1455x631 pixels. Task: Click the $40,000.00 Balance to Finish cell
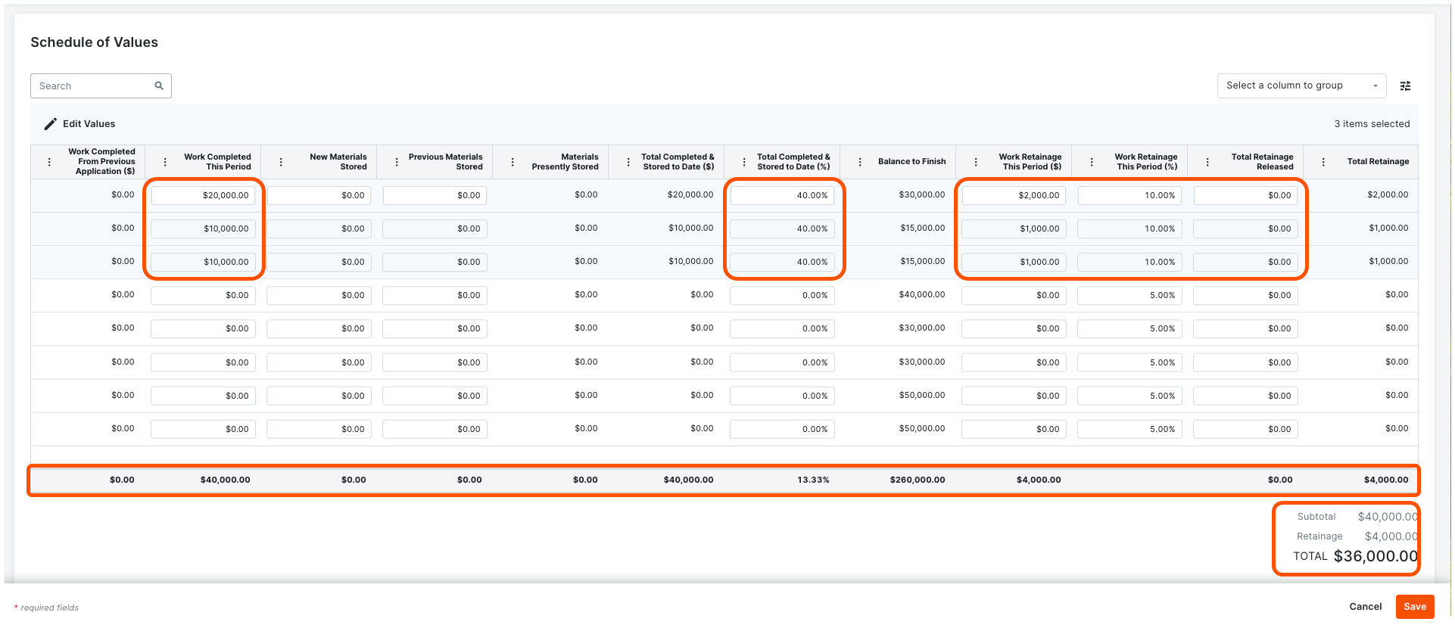pyautogui.click(x=921, y=295)
